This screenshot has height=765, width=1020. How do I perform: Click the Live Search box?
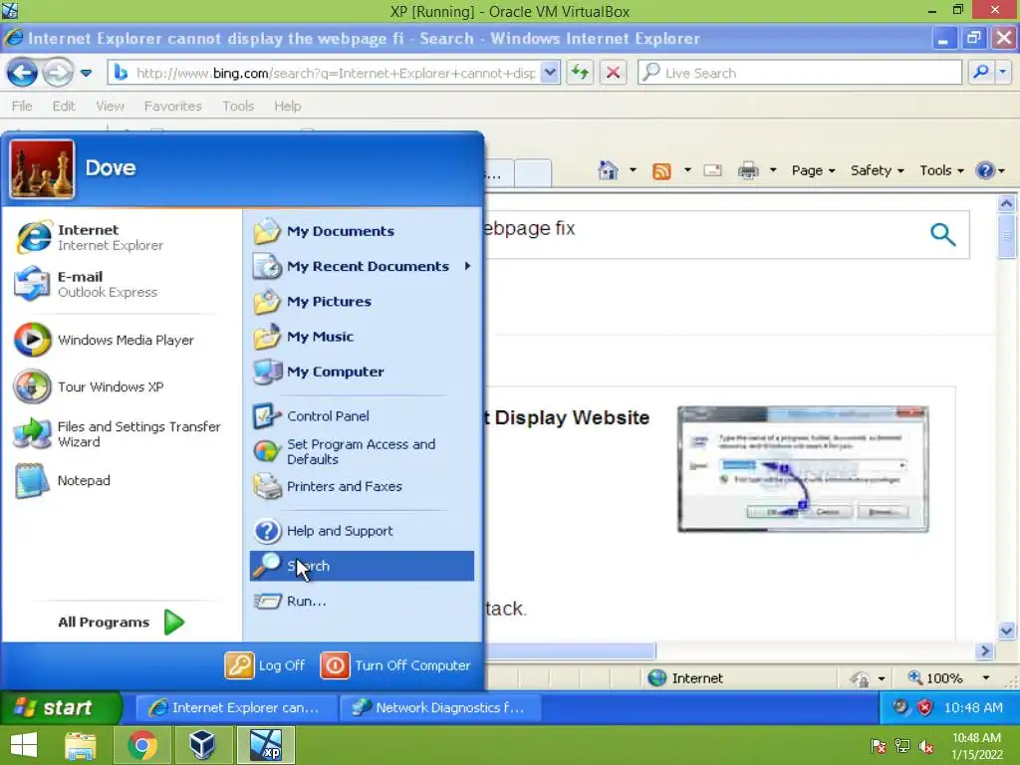[x=800, y=72]
